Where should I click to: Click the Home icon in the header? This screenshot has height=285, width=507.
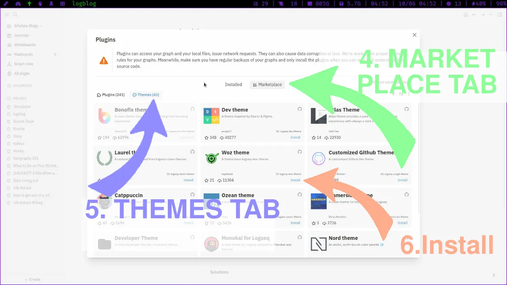[466, 14]
